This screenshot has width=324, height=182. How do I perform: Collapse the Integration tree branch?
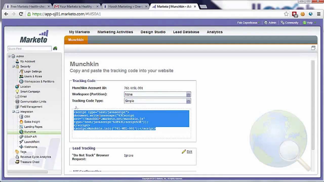point(13,111)
